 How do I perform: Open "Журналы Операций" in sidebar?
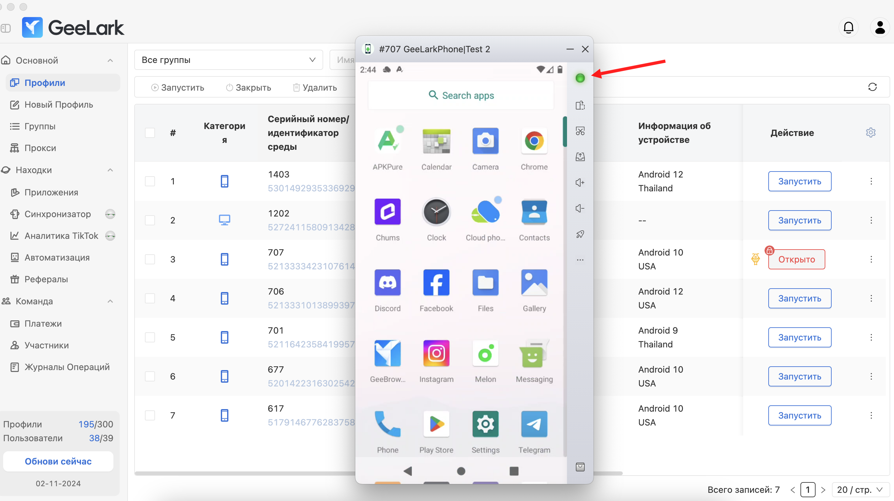tap(67, 367)
